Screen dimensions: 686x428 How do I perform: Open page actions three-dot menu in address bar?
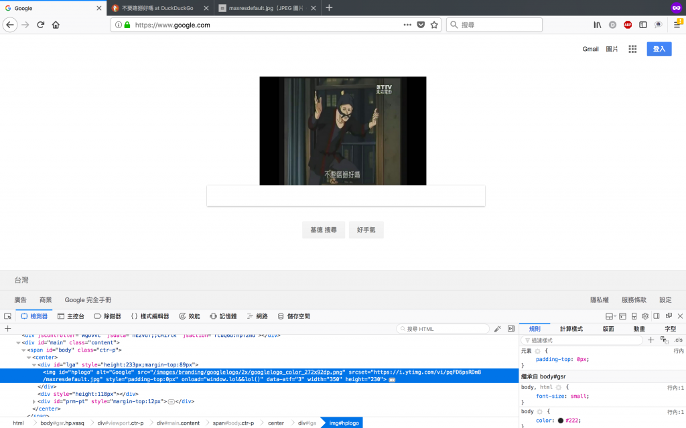[x=407, y=25]
